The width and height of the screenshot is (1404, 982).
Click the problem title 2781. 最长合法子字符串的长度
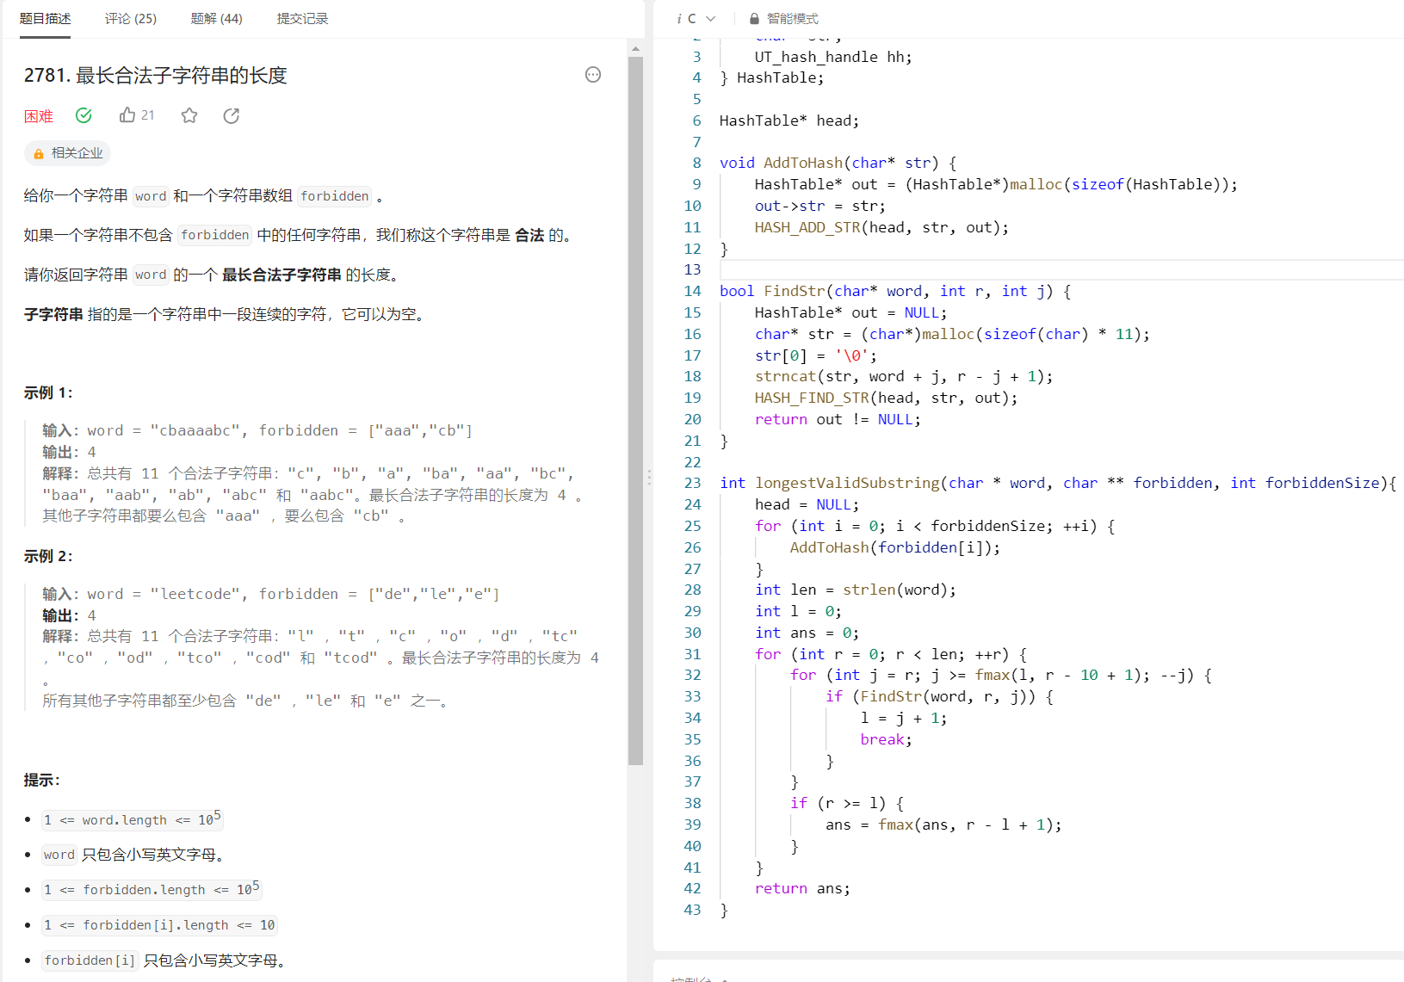click(x=156, y=76)
